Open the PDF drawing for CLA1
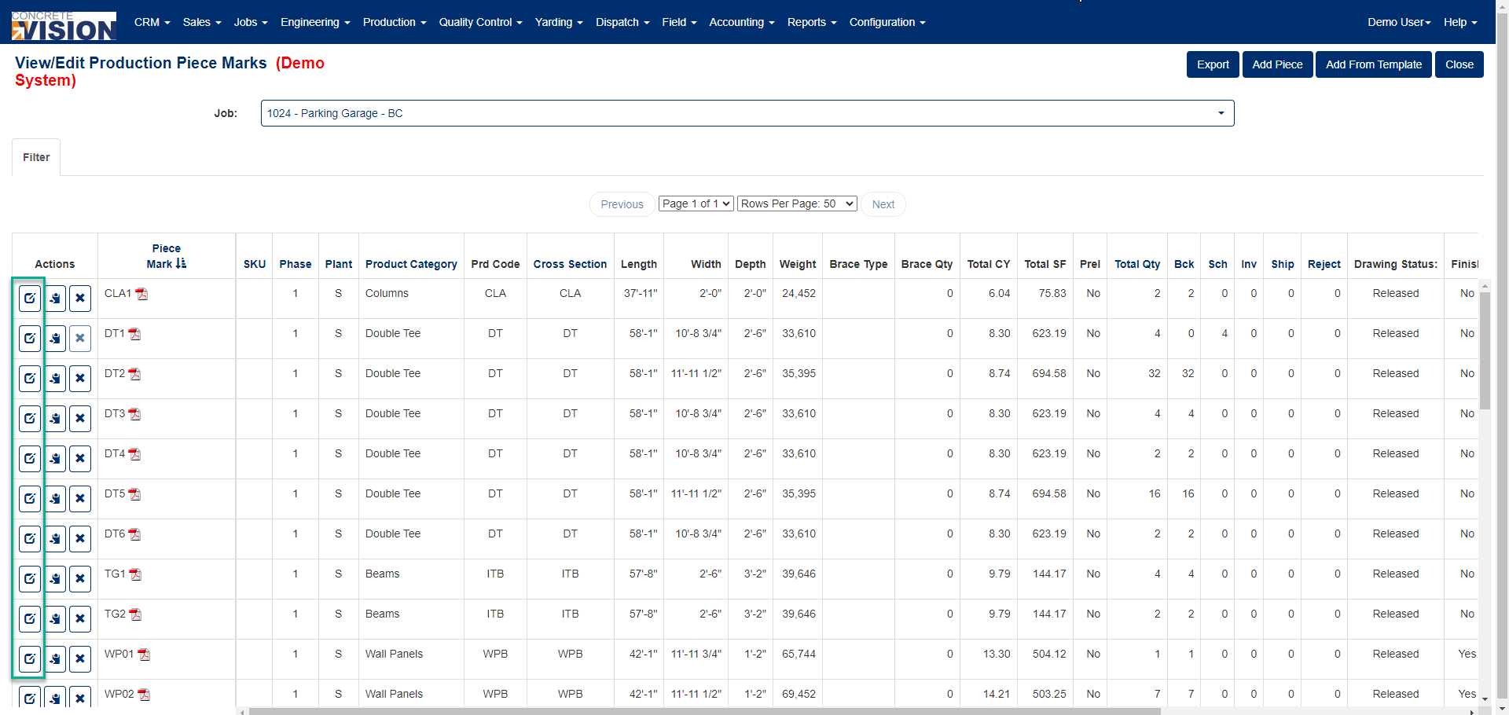The image size is (1509, 715). coord(141,294)
